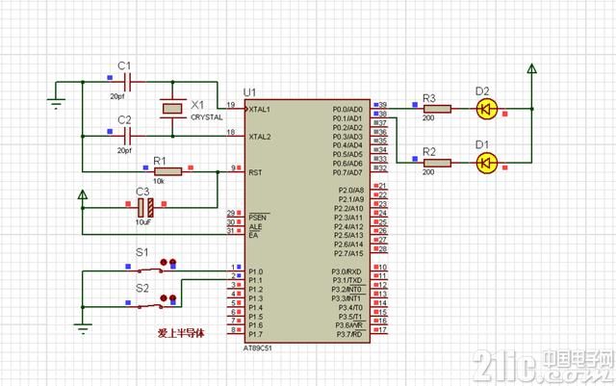The image size is (616, 386).
Task: Click pin number 31 at EA
Action: pyautogui.click(x=231, y=231)
